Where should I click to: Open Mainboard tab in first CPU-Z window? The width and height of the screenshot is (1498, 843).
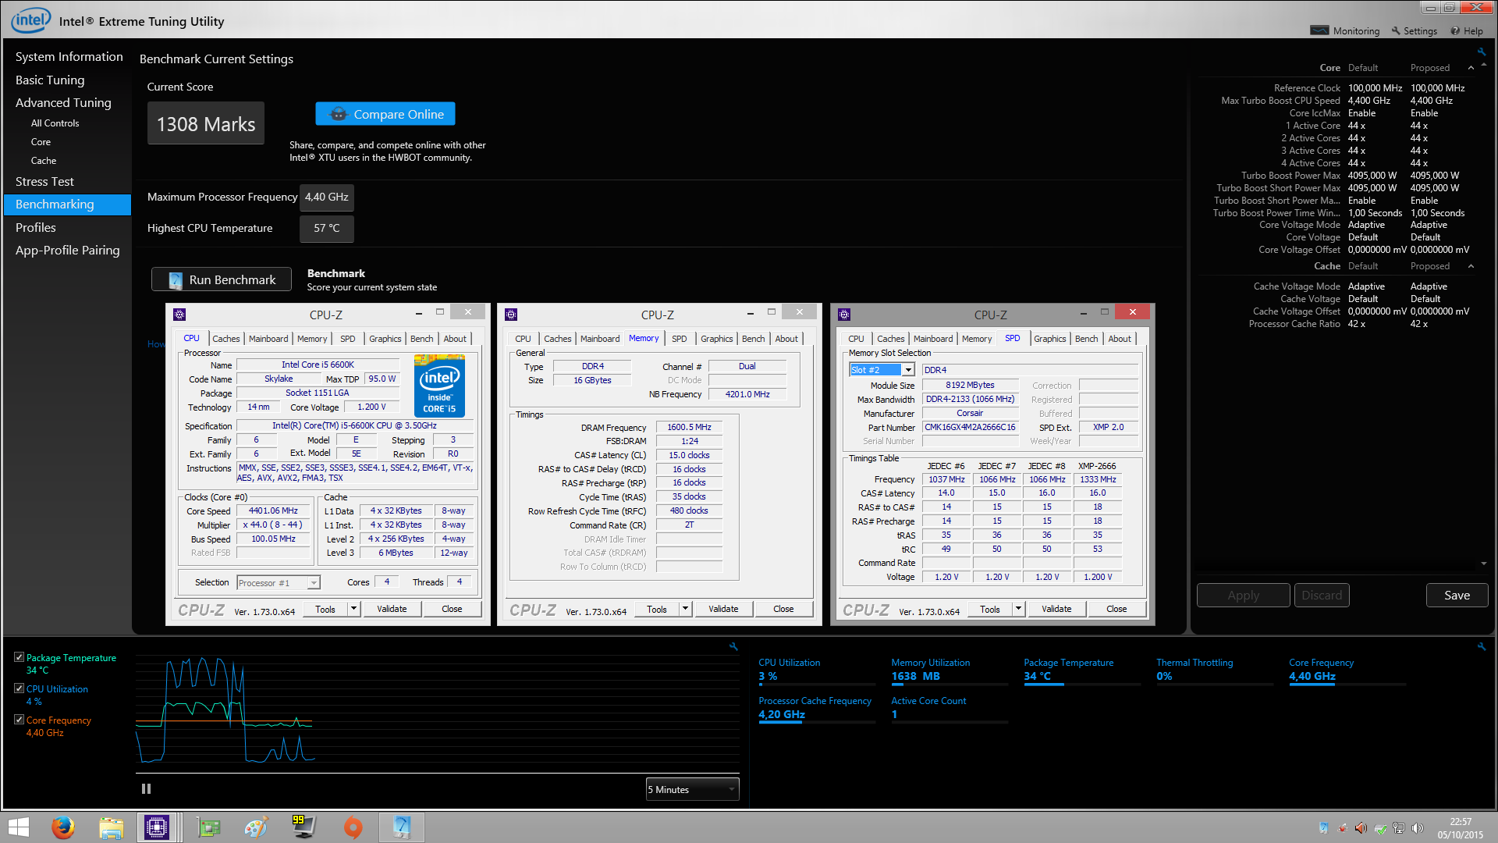pos(268,339)
